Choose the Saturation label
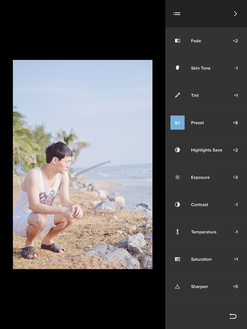Screen dimensions: 247x329 pos(201,259)
